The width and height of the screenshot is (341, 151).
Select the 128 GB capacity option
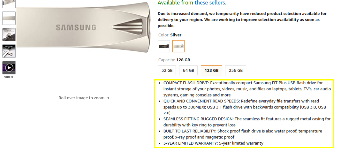(211, 70)
